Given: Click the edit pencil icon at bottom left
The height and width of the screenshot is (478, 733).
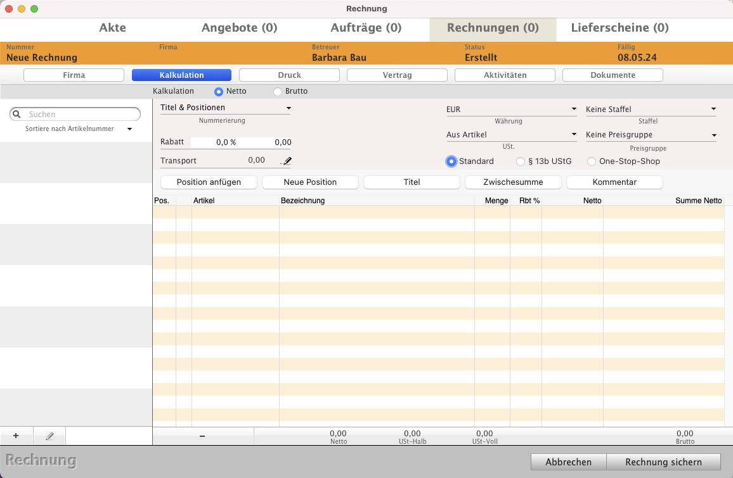Looking at the screenshot, I should click(x=49, y=436).
